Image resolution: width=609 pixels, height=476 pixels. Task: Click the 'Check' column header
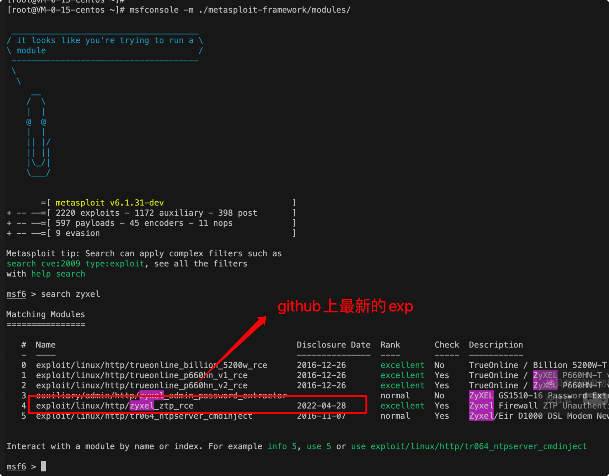tap(447, 345)
